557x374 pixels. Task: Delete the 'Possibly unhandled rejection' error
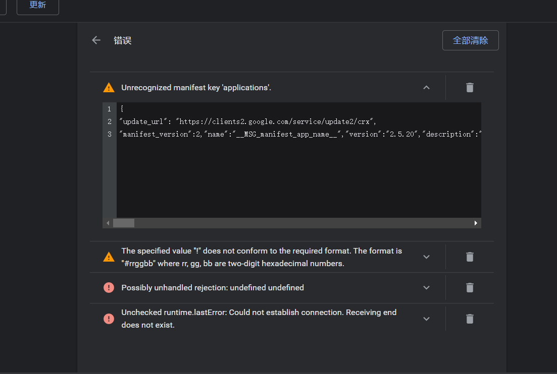coord(470,287)
